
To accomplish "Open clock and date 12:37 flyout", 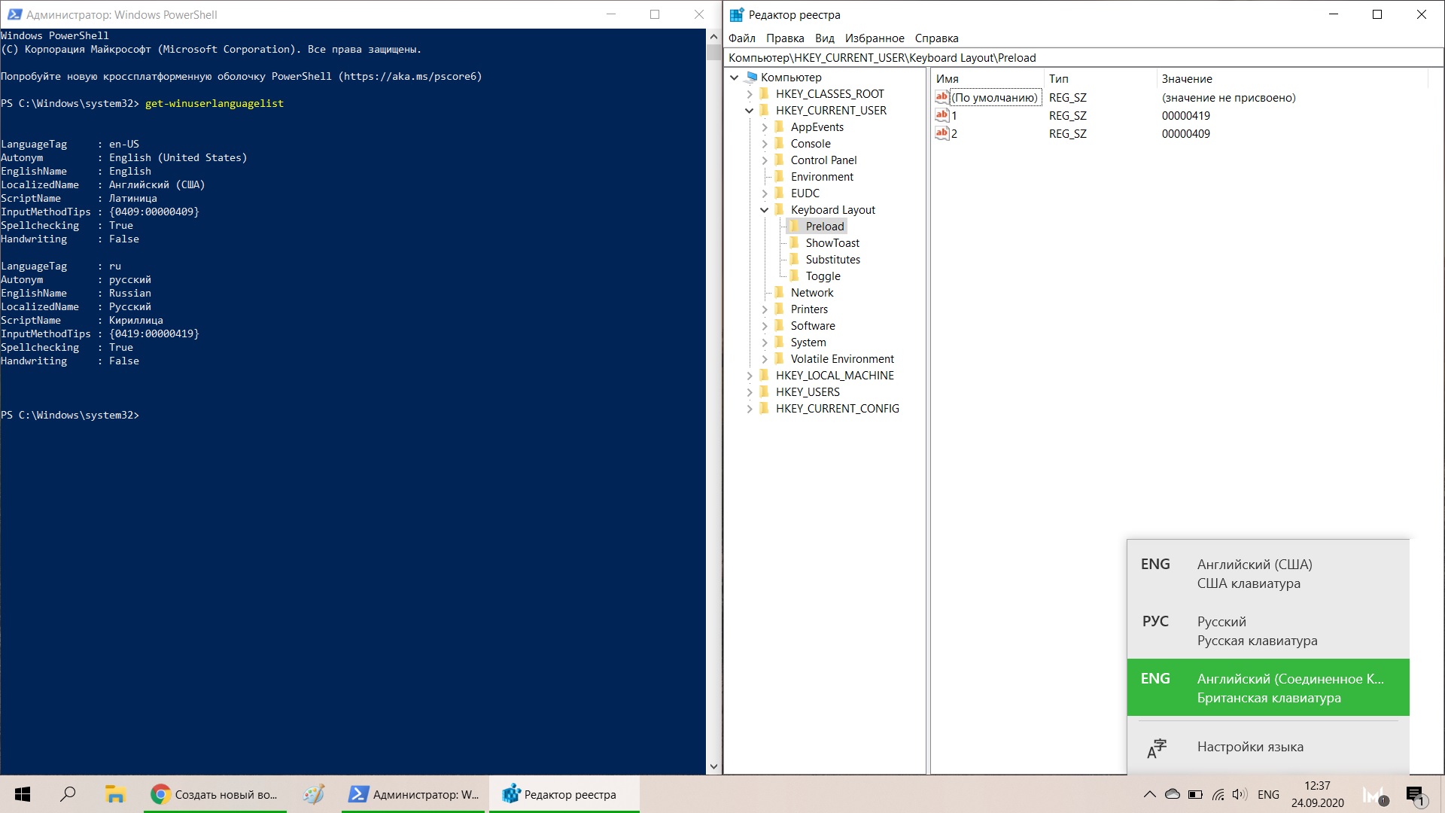I will point(1317,794).
